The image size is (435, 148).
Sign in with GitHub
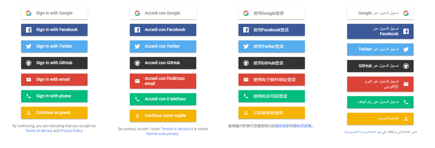click(54, 63)
